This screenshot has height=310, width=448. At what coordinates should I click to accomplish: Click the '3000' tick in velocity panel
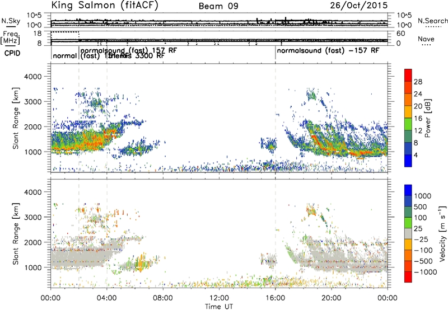pos(33,217)
